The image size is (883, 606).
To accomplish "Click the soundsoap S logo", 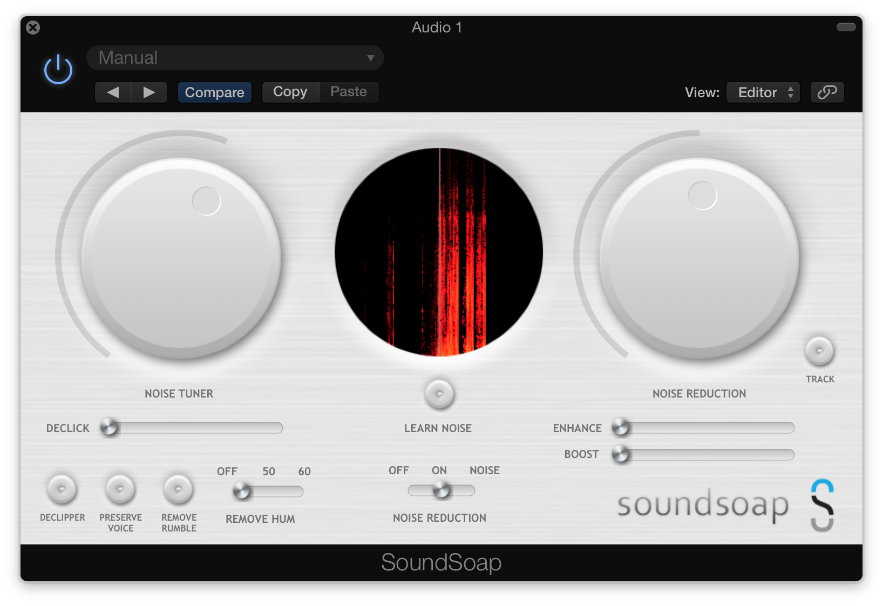I will [x=823, y=506].
